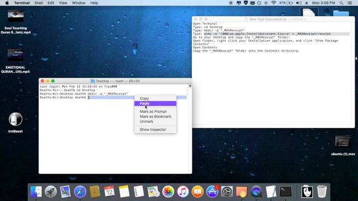Open the View menu
The image size is (358, 201).
(x=63, y=3)
